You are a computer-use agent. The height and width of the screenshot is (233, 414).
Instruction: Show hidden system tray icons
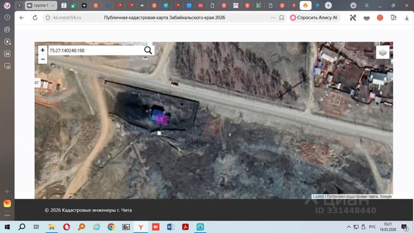[x=349, y=227]
